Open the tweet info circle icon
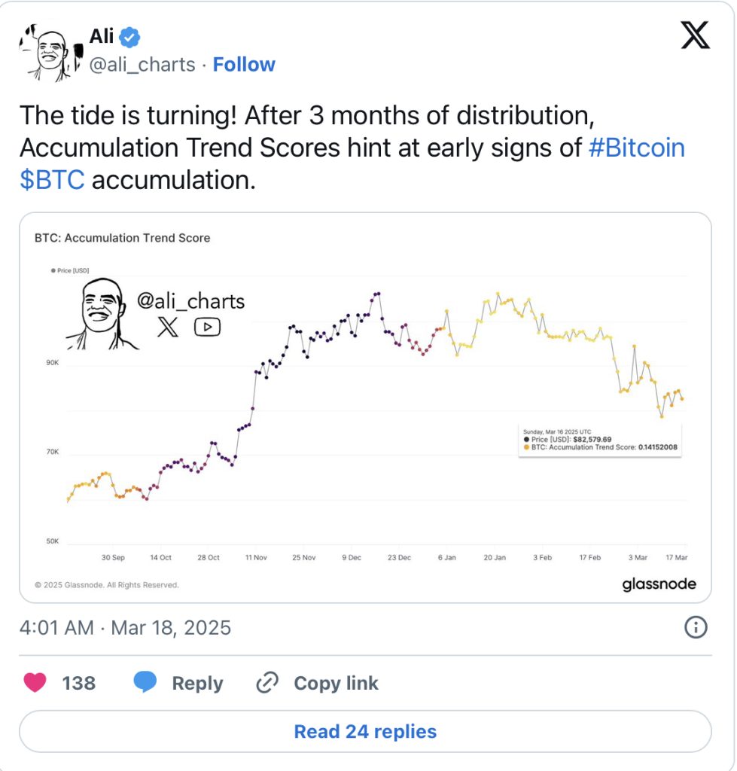This screenshot has height=771, width=737. pyautogui.click(x=695, y=627)
